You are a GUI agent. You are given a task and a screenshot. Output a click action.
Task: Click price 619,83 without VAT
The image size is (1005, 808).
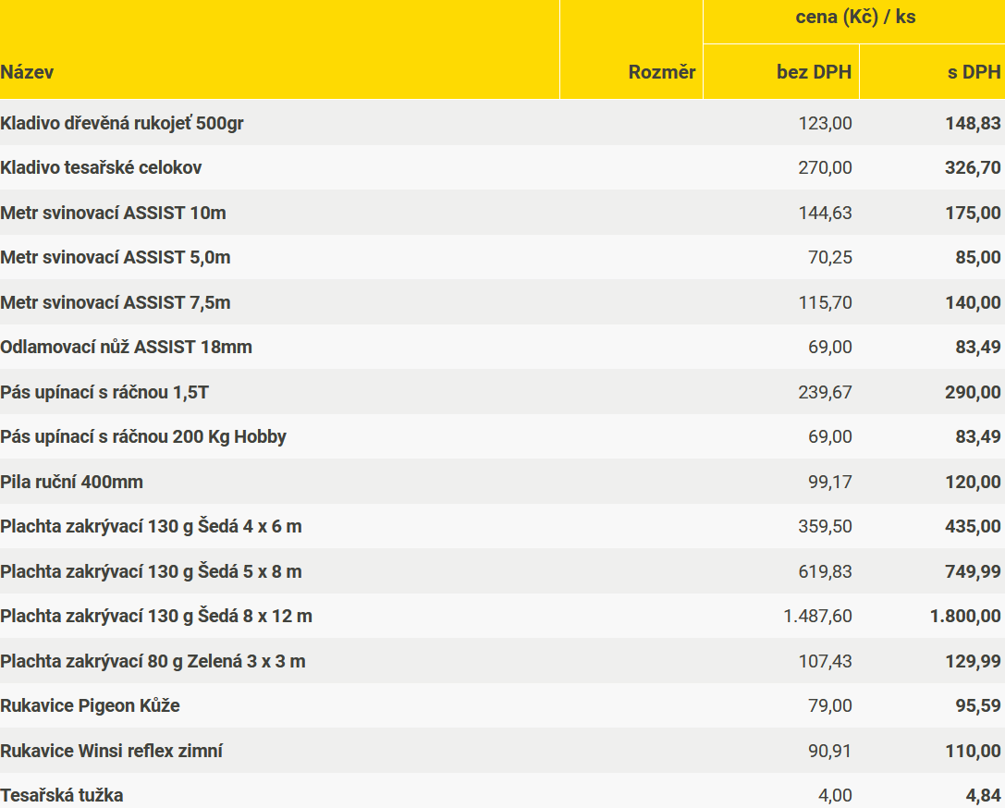pyautogui.click(x=825, y=571)
